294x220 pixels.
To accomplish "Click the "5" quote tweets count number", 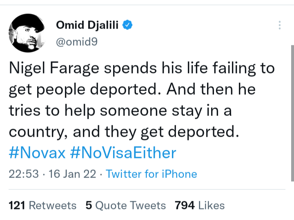I will [89, 205].
